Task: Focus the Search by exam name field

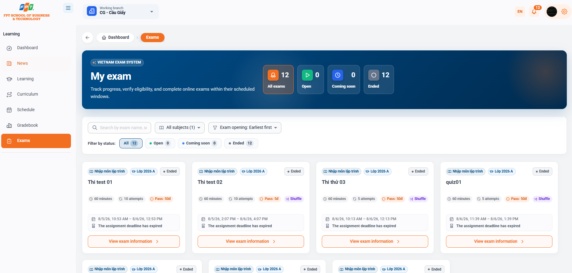Action: 119,128
